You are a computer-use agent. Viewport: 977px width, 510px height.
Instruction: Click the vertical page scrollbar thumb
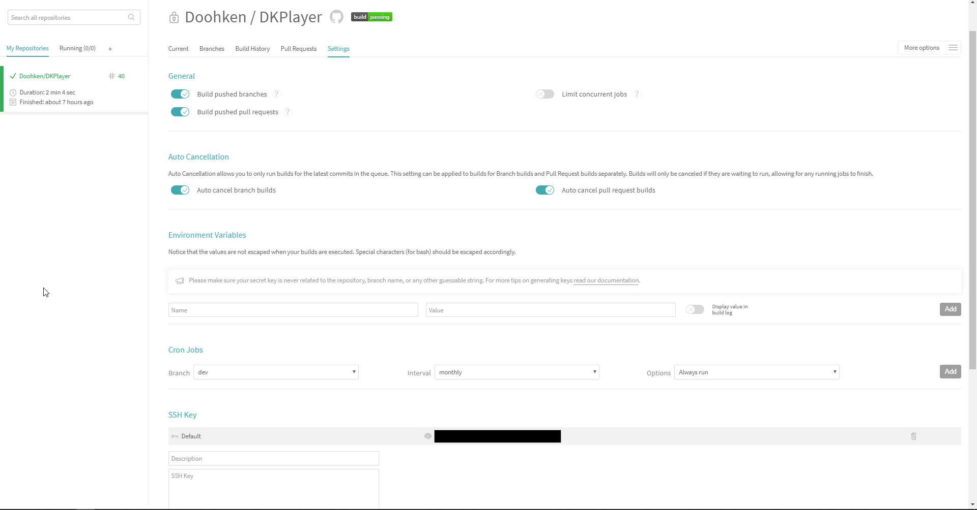972,200
